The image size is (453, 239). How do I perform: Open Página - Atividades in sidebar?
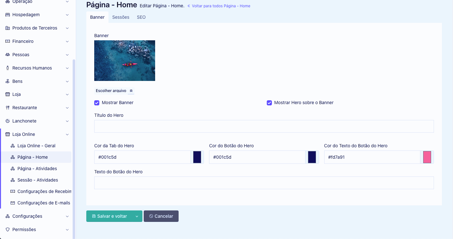tap(37, 169)
